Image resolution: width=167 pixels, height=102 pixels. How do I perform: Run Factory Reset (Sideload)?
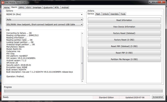(124, 33)
